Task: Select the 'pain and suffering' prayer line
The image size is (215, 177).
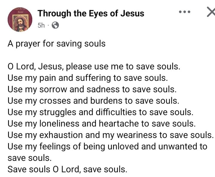Action: click(x=87, y=78)
